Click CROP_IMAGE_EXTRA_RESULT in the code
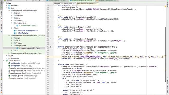Screen dimensions: 169x95 tap(90, 57)
